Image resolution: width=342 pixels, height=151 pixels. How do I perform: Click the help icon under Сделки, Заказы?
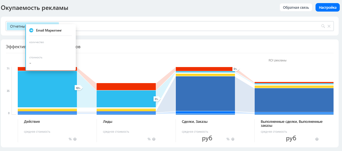[233, 139]
